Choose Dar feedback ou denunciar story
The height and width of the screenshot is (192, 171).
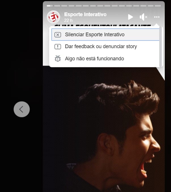tap(101, 46)
